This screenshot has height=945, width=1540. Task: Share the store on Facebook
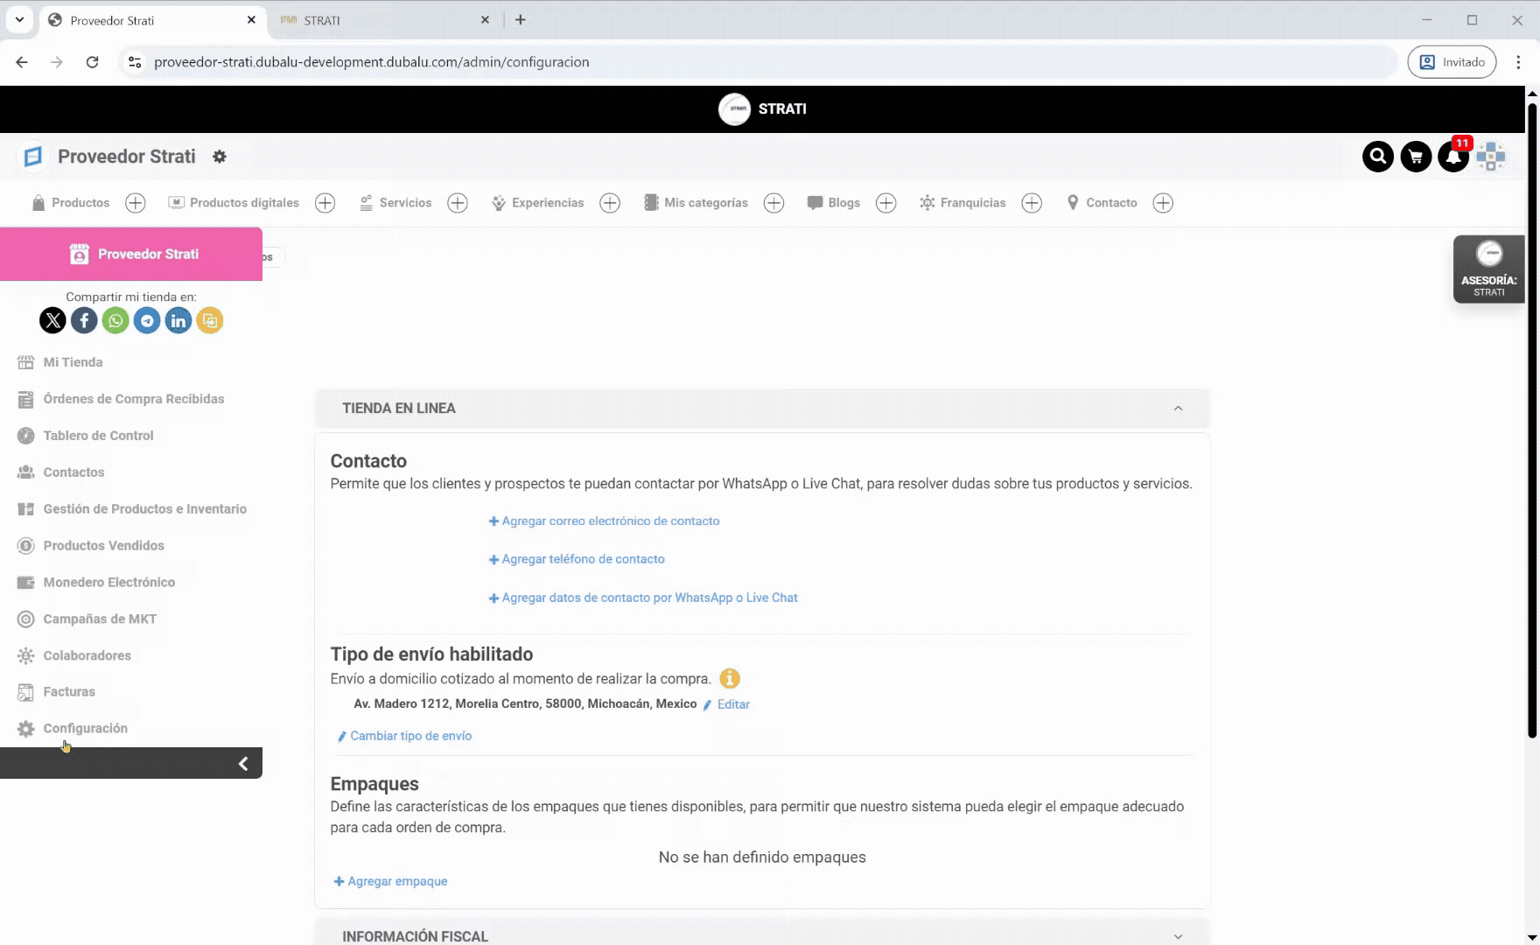click(84, 320)
